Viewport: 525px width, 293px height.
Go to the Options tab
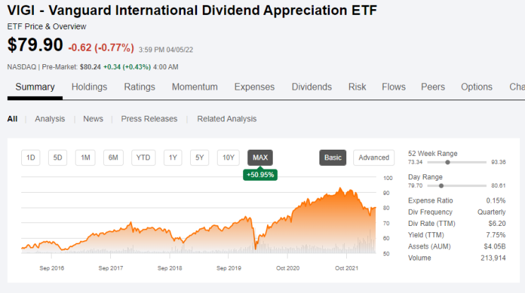click(x=476, y=87)
